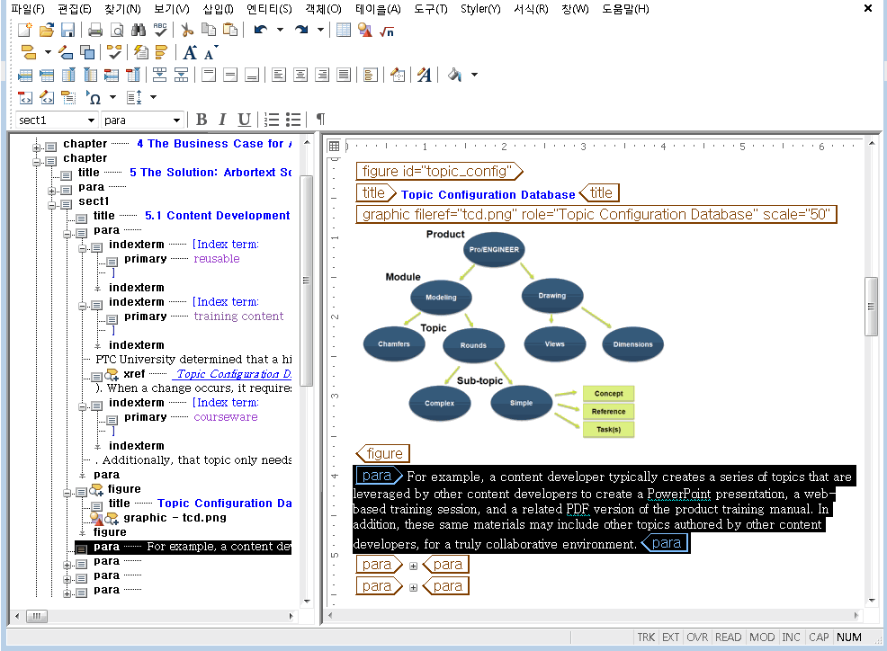Select title 5.1 Content Development in tree
Image resolution: width=887 pixels, height=651 pixels.
pyautogui.click(x=217, y=216)
